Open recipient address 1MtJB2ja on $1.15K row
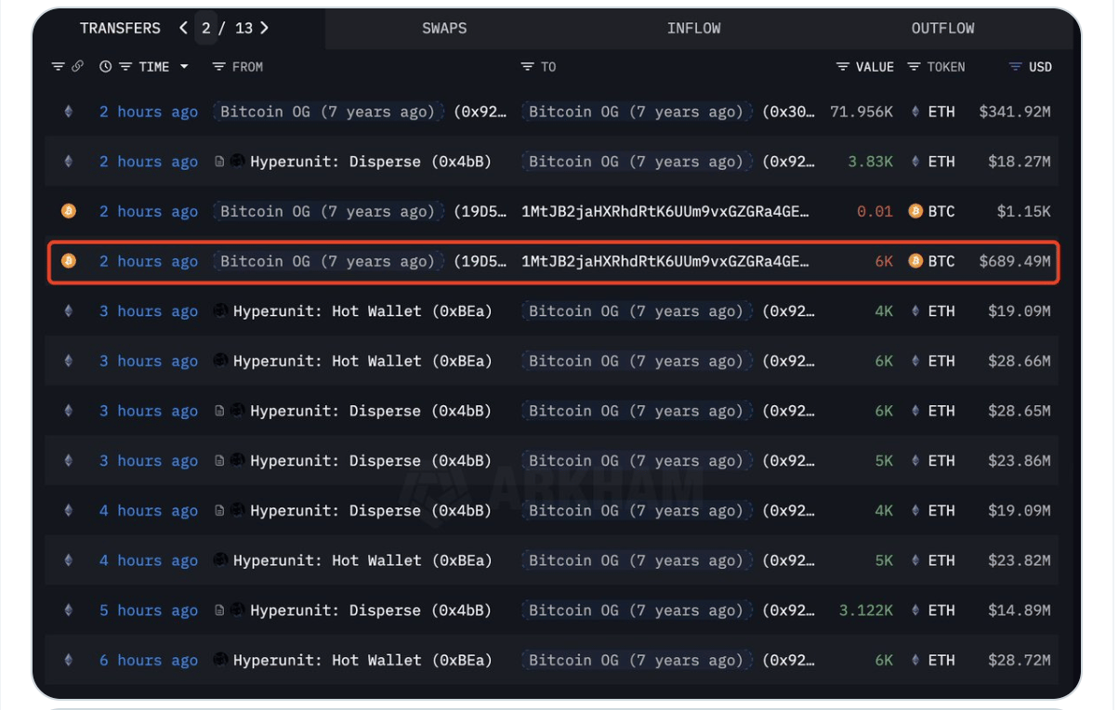This screenshot has height=710, width=1119. point(665,211)
